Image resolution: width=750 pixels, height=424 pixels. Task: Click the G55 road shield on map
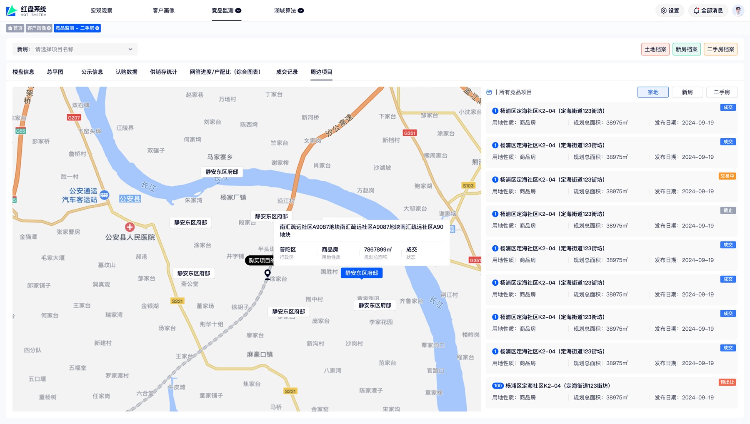20,131
